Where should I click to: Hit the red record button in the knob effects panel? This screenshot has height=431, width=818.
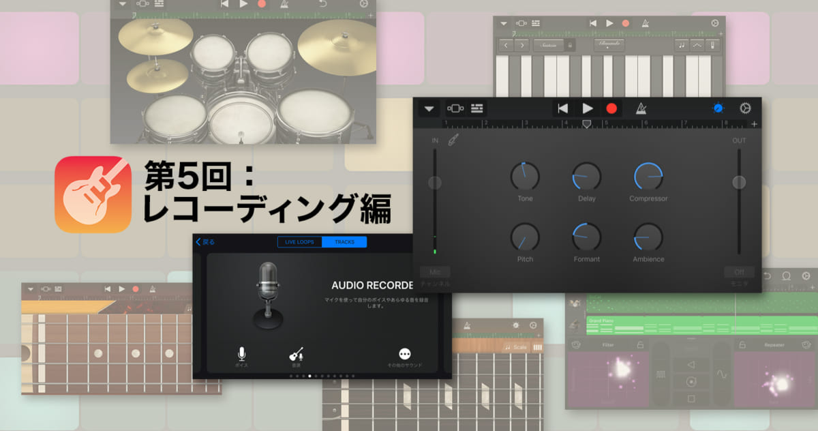611,108
